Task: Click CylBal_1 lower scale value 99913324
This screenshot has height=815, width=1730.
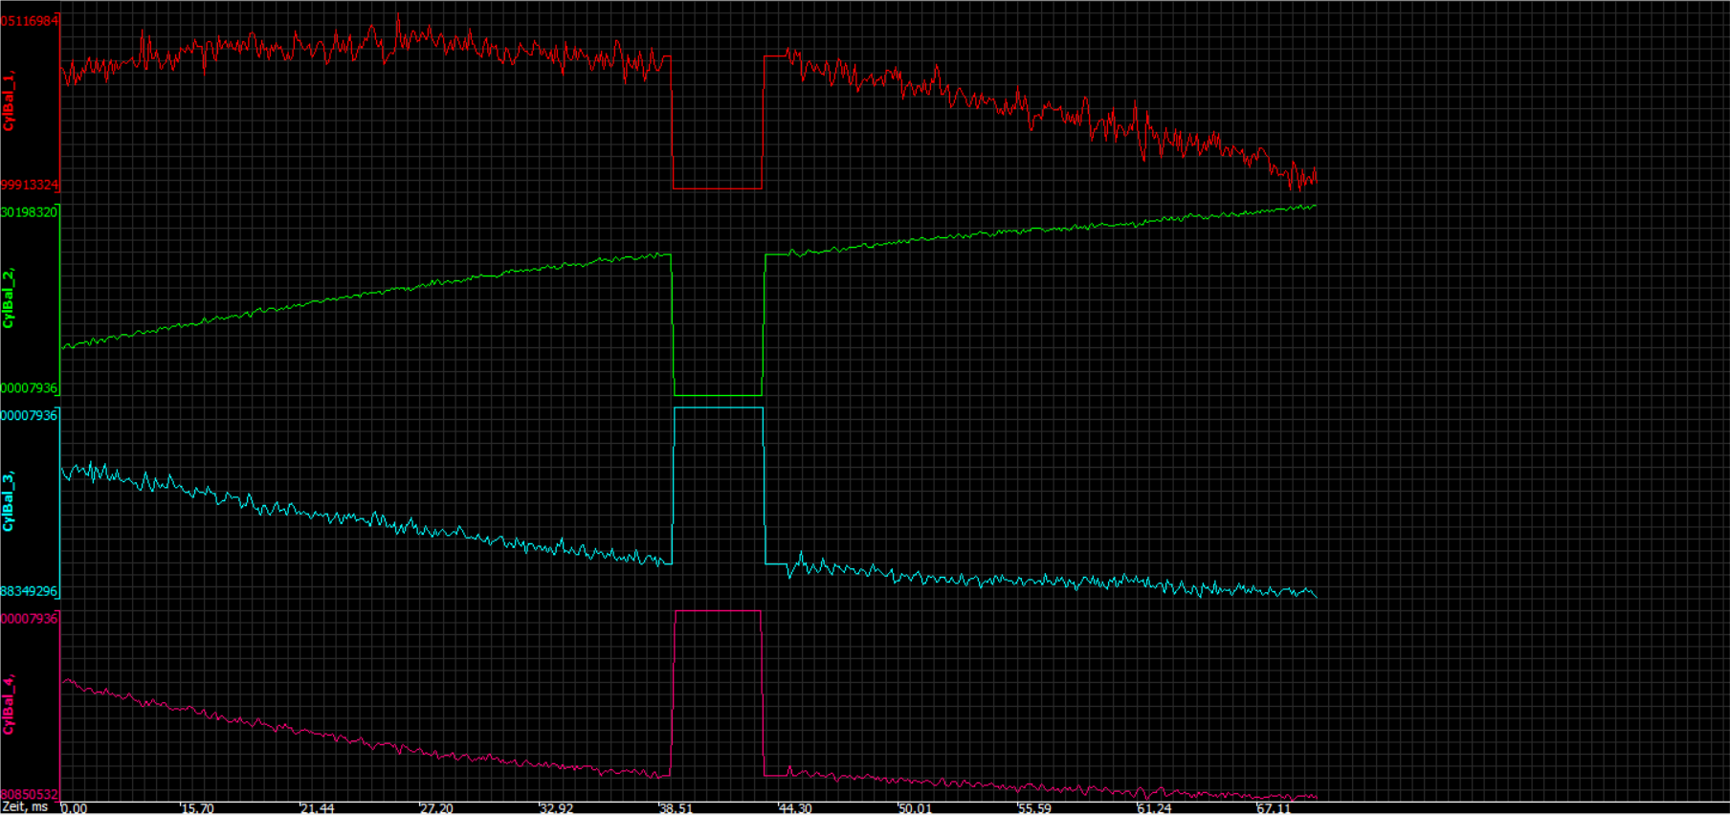Action: (x=30, y=185)
